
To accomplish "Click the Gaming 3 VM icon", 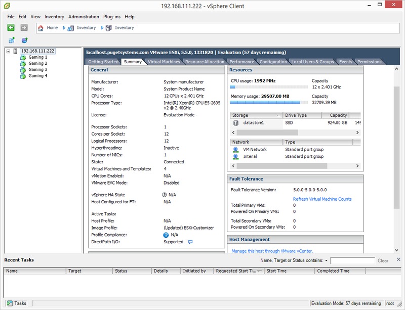I will [22, 70].
